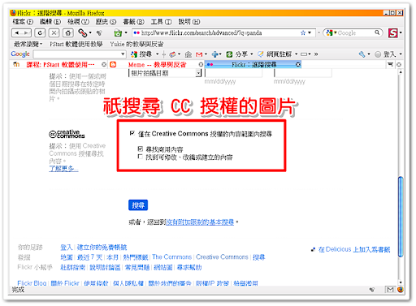Reload the page with the refresh icon
This screenshot has width=416, height=306.
40,33
